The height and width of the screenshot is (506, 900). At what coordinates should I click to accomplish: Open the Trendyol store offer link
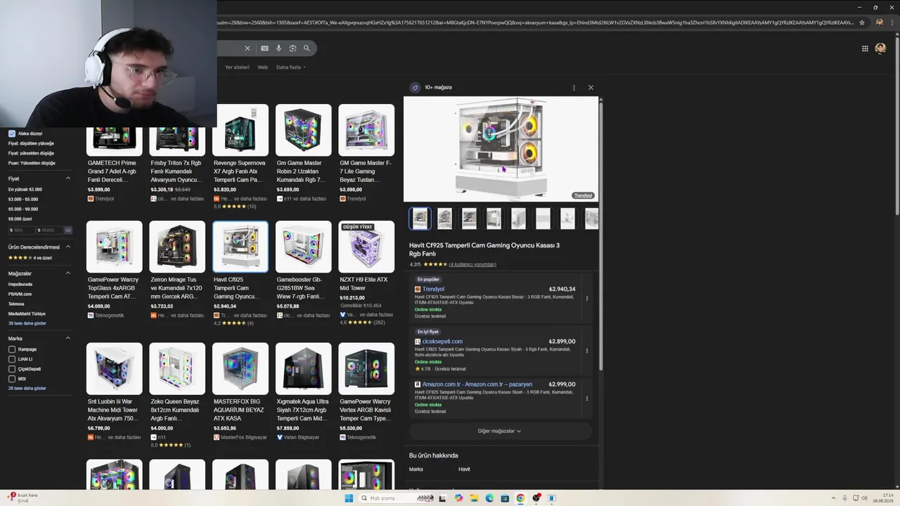[433, 289]
